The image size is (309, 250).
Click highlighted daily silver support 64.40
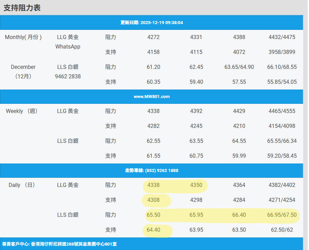(153, 230)
